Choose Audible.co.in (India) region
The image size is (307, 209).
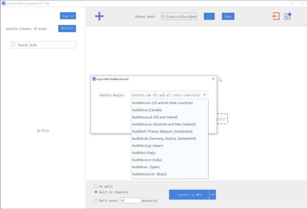pos(170,160)
